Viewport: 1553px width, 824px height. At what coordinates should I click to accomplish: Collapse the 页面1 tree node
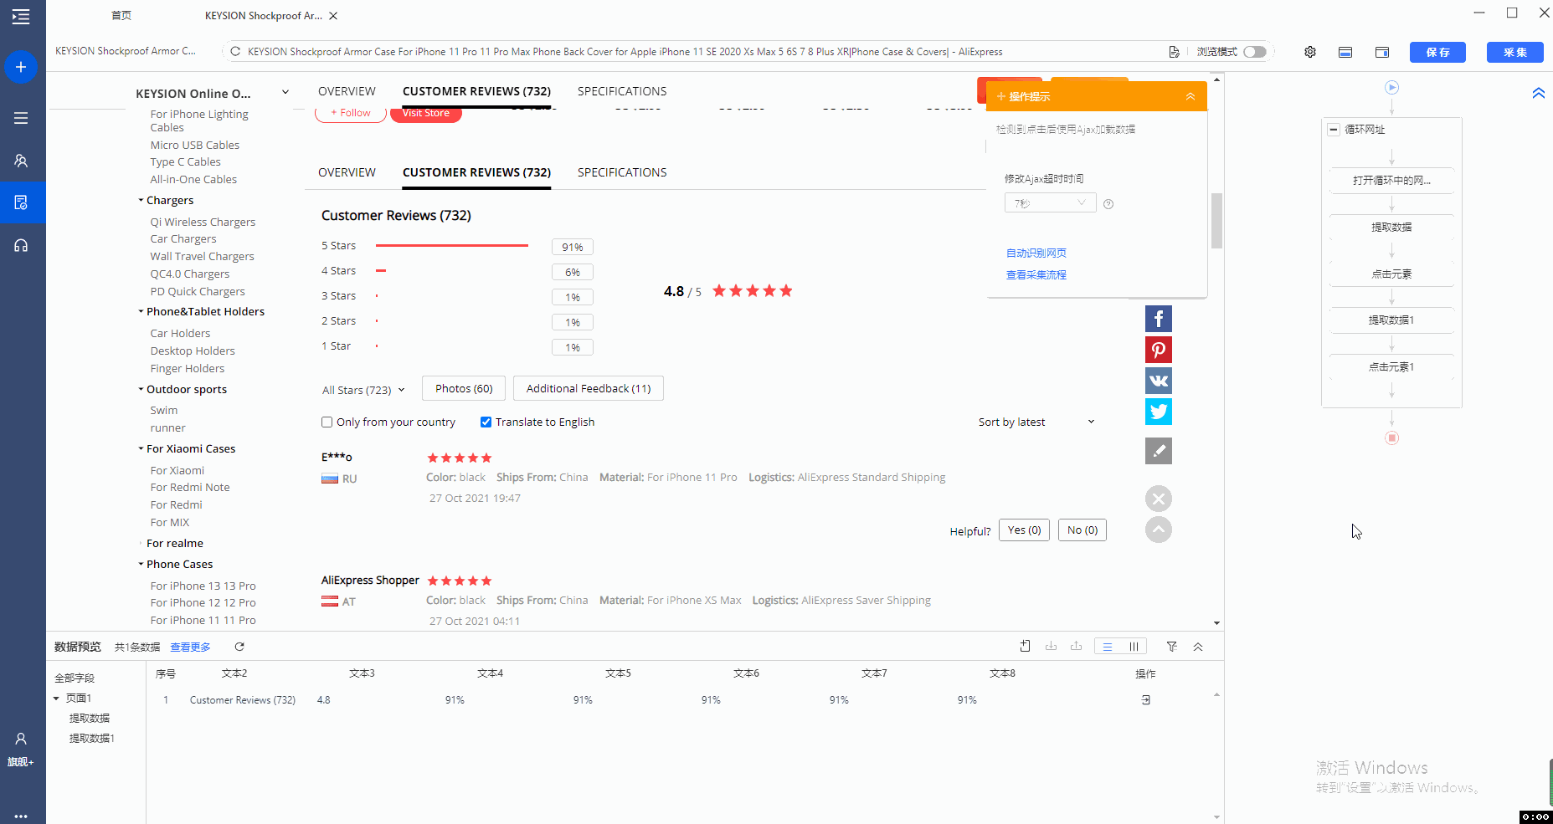[56, 699]
